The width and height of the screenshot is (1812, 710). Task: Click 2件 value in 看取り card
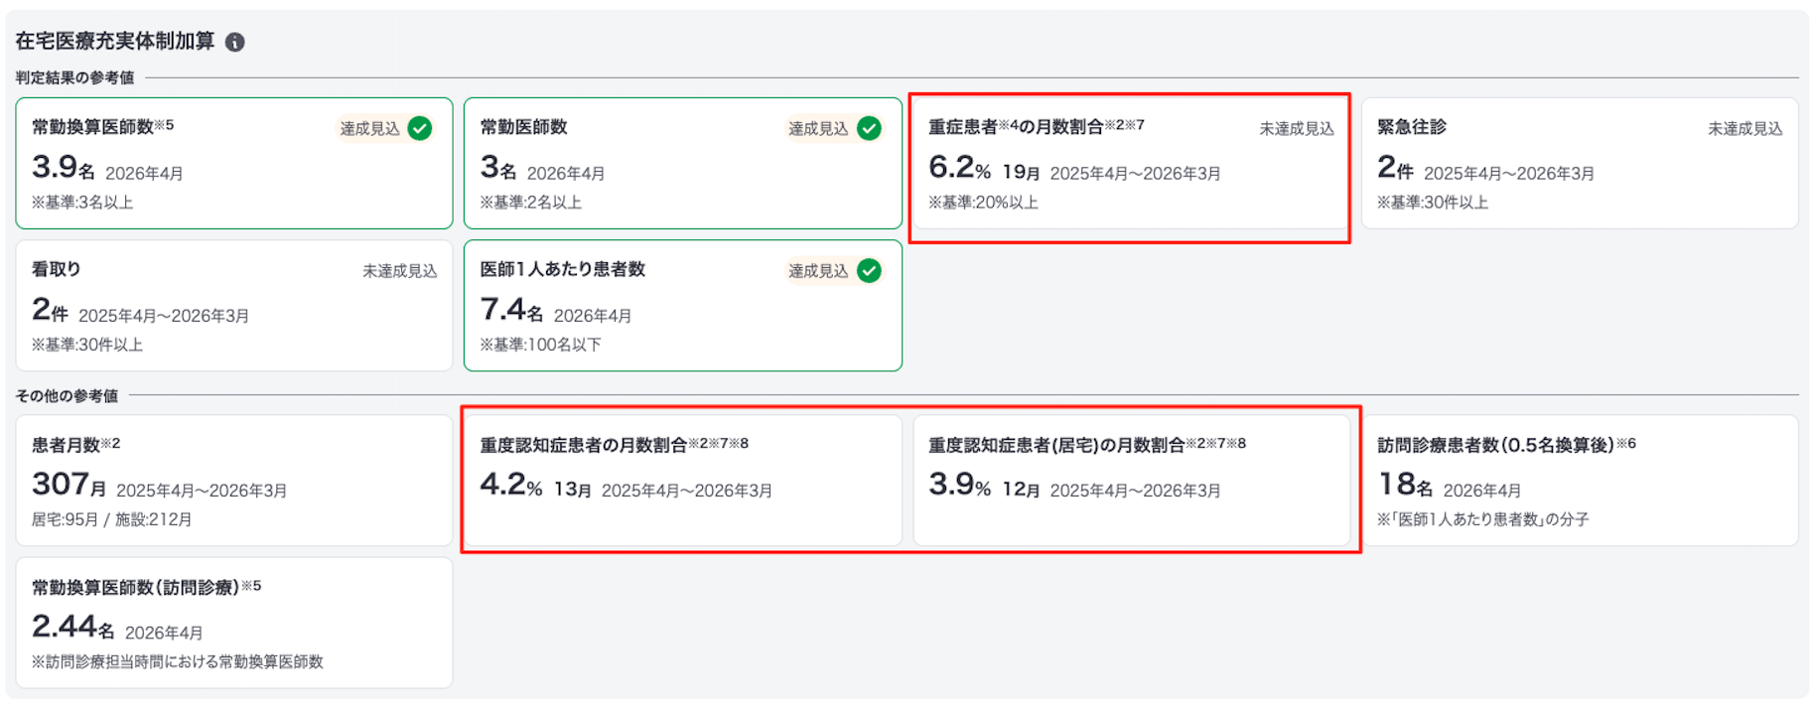[x=49, y=310]
